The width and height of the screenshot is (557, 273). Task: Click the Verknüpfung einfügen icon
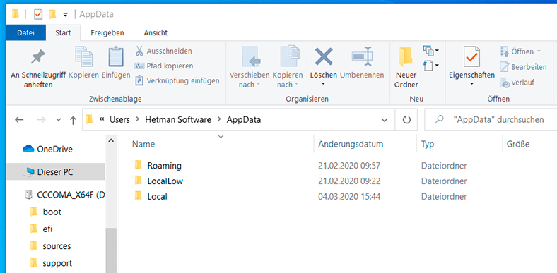(x=139, y=81)
